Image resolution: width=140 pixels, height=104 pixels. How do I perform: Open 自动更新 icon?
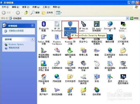click(97, 90)
